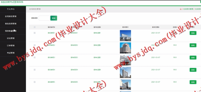Click the home icon in breadcrumb
This screenshot has height=92, width=201.
(x=181, y=9)
